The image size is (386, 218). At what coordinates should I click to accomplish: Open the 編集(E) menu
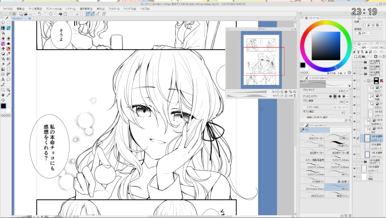[20, 9]
